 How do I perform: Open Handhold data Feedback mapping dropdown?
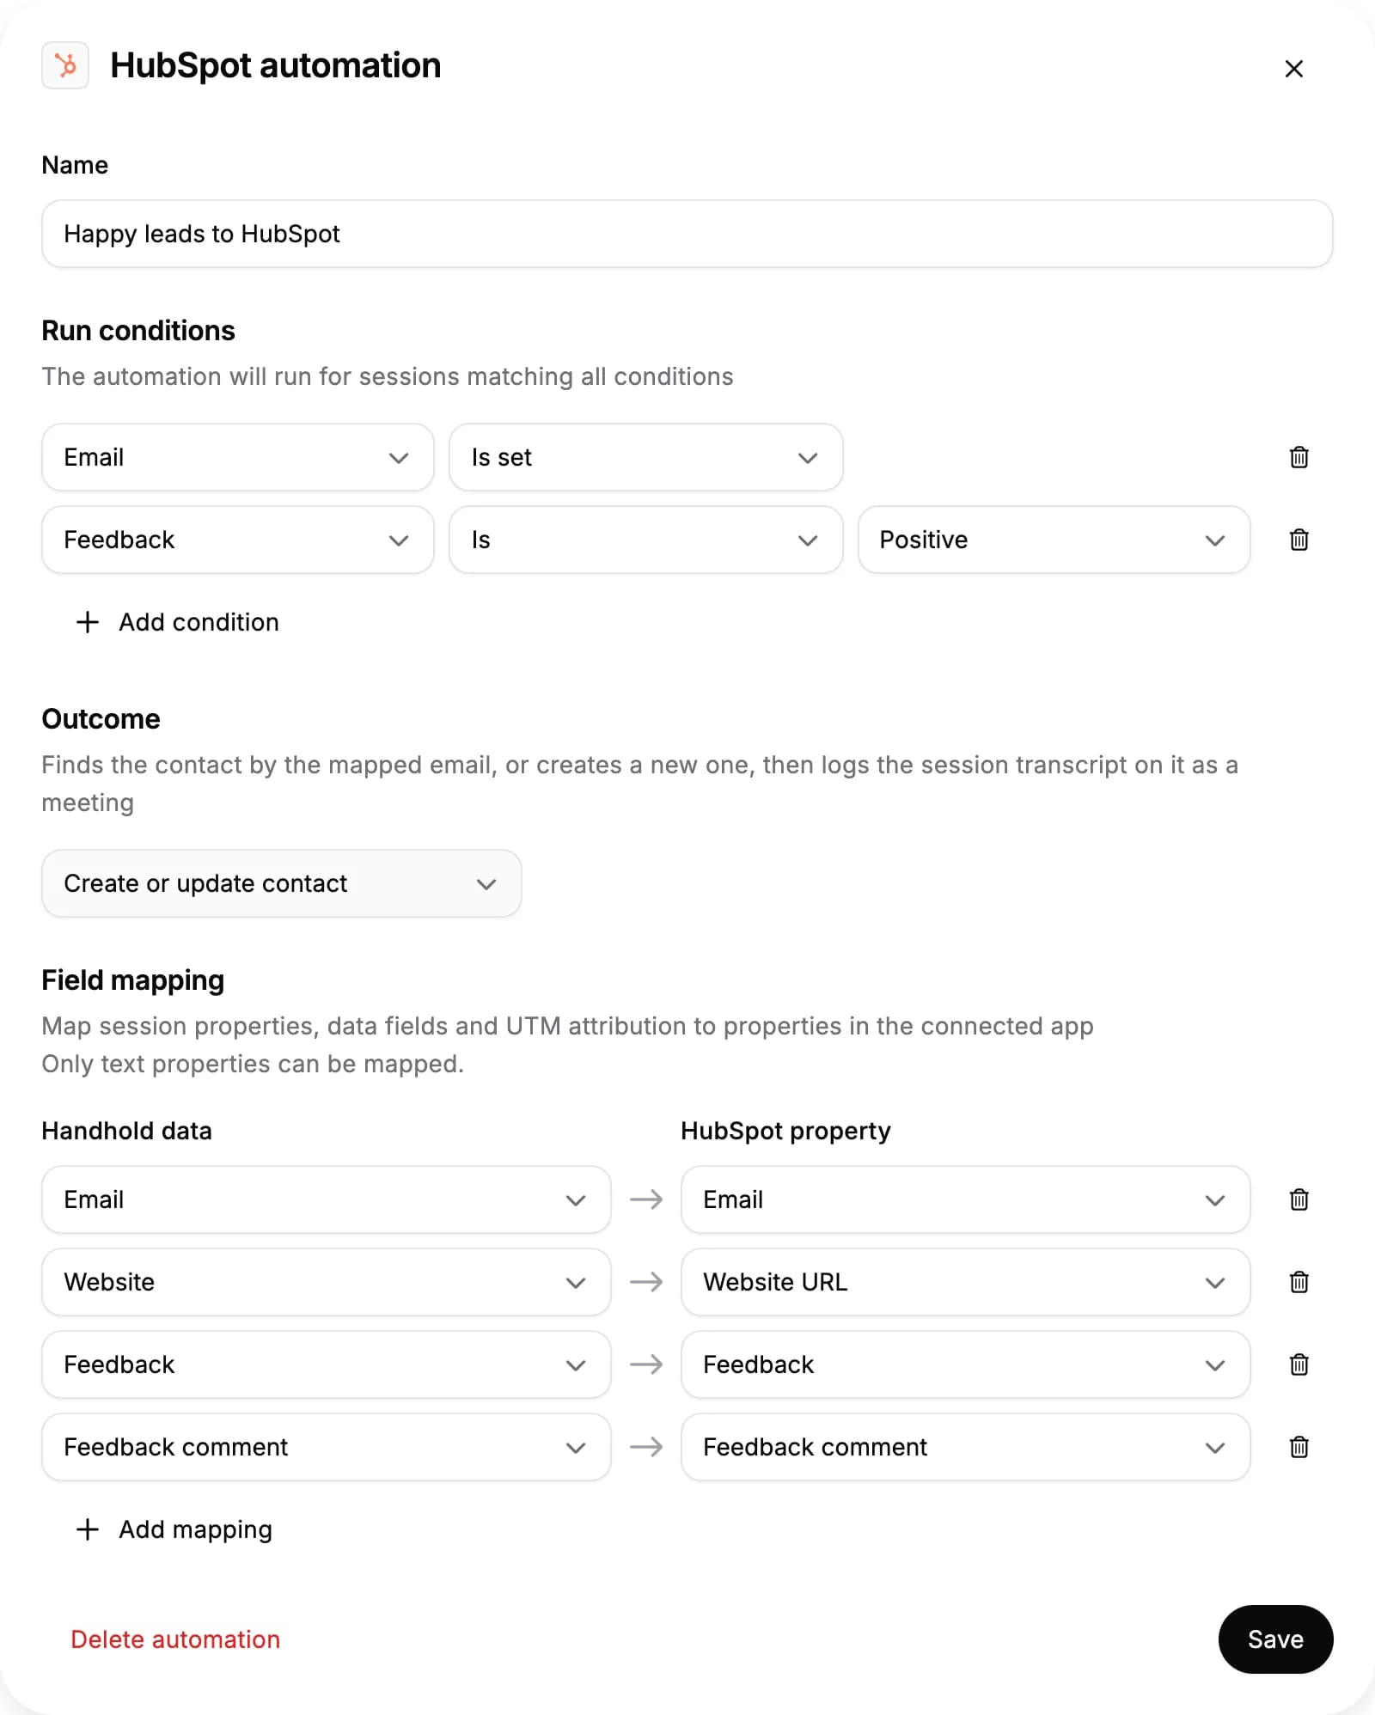point(327,1364)
